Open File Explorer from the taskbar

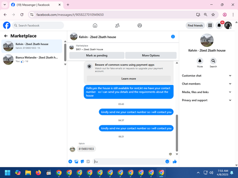(x=28, y=173)
